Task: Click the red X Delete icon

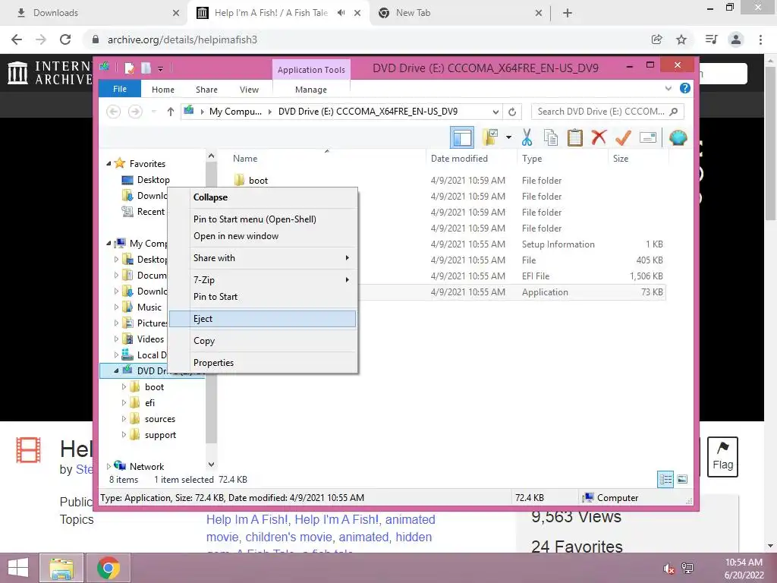Action: pos(599,137)
